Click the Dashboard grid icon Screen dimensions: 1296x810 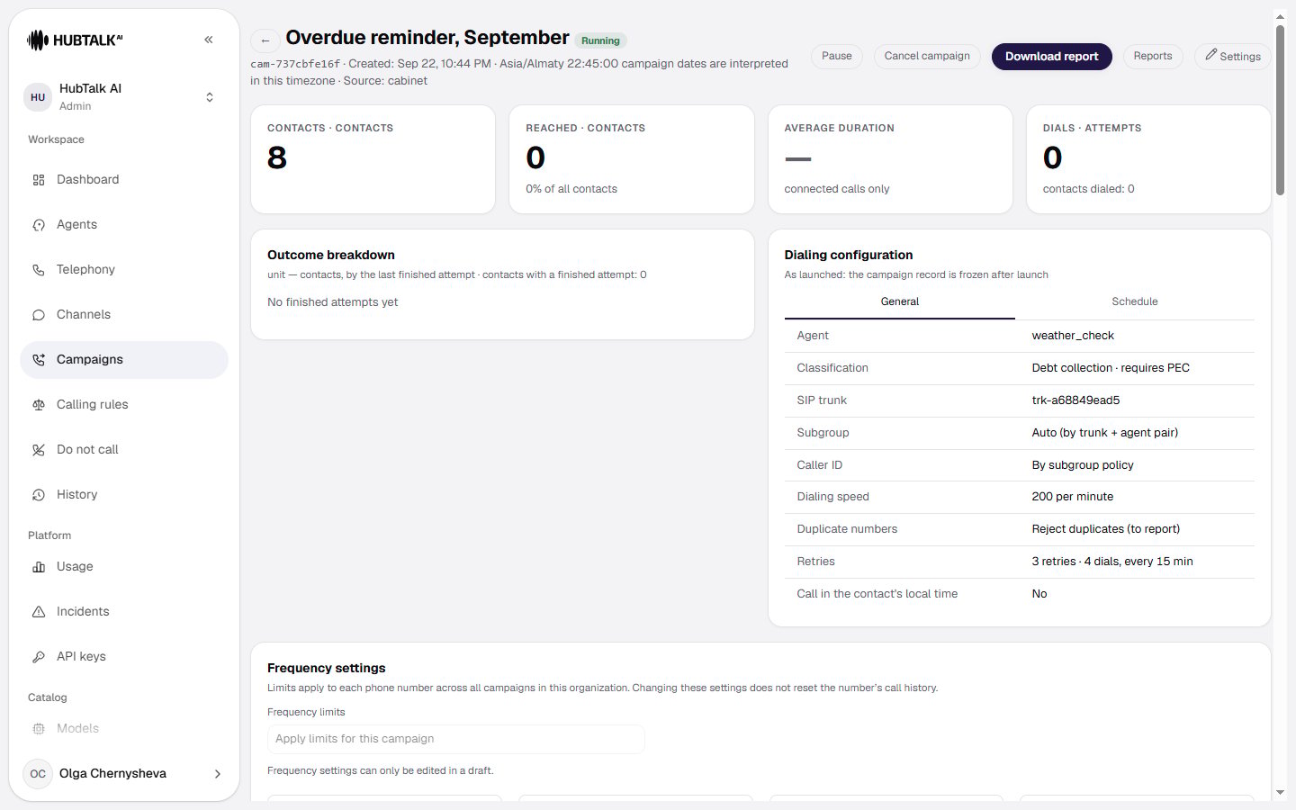pyautogui.click(x=39, y=180)
